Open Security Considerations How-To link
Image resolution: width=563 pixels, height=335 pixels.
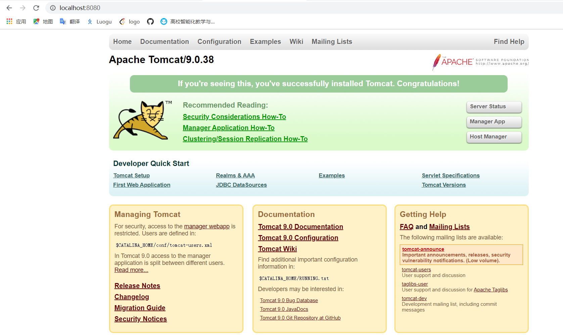234,117
